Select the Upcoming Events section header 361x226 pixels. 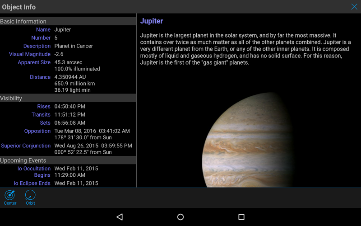point(68,160)
